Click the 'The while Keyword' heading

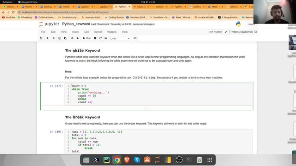[x=82, y=50]
